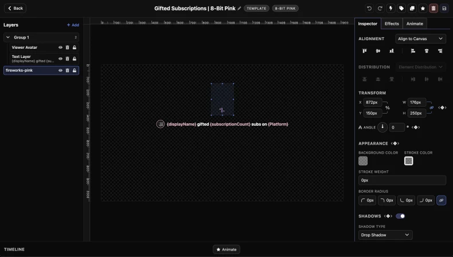Click the star favorite icon

coord(423,9)
